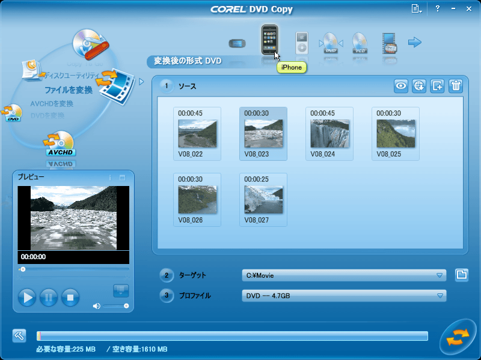Select the DivX film format icon
Image resolution: width=481 pixels, height=360 pixels.
389,43
